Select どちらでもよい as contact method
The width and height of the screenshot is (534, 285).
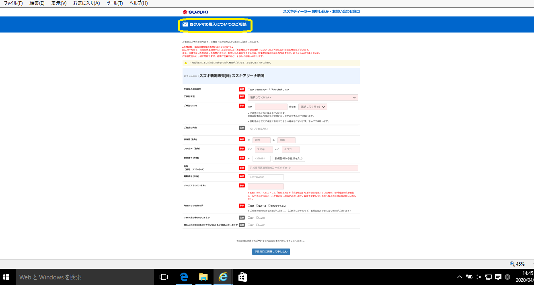pos(269,206)
